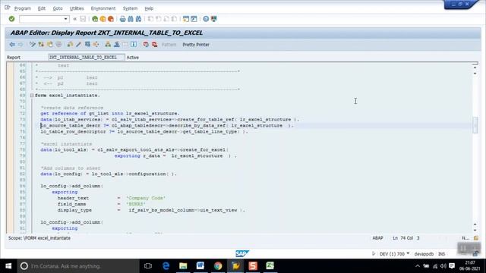
Task: Click the 'Active' status label beside the report name
Action: [x=133, y=58]
